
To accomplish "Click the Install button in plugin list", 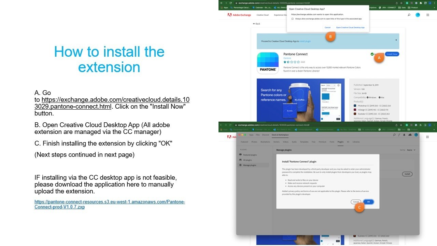I will 407,174.
